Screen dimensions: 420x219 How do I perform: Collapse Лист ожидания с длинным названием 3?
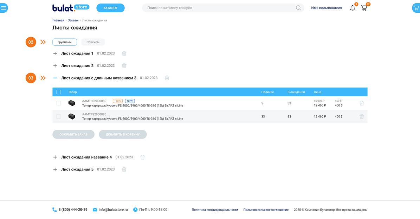(x=55, y=78)
